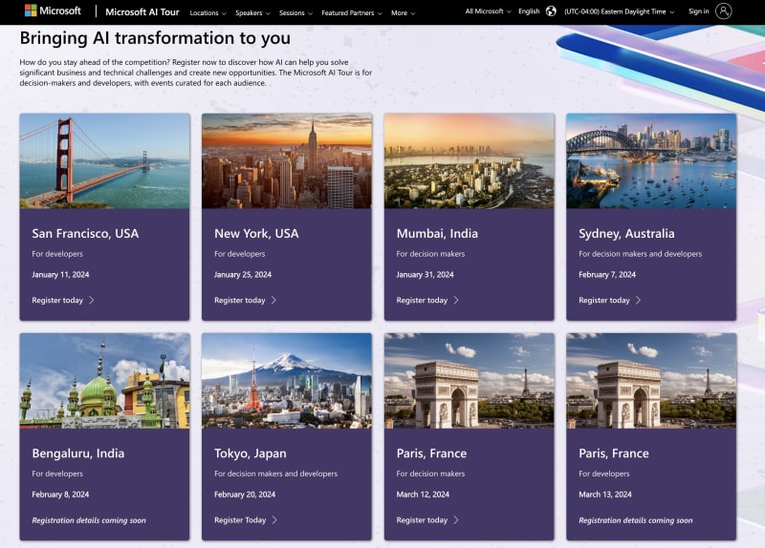Viewport: 765px width, 548px height.
Task: Expand the Locations menu
Action: click(208, 13)
